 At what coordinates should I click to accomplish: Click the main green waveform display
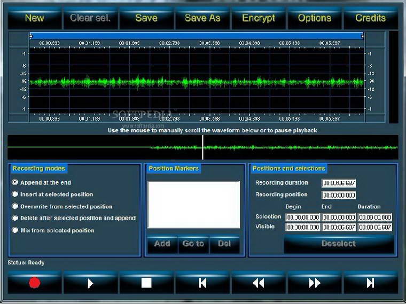click(197, 81)
